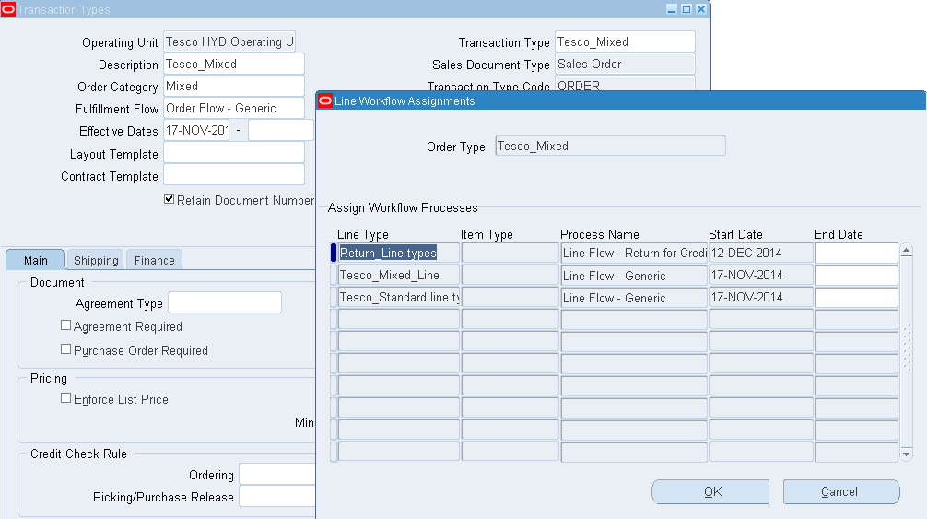Click Effective Dates end date field
Screen dimensions: 927x519
(281, 130)
